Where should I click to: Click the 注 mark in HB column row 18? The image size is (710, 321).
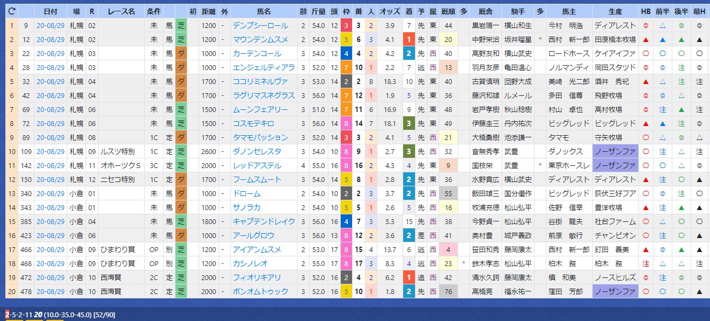(x=645, y=263)
